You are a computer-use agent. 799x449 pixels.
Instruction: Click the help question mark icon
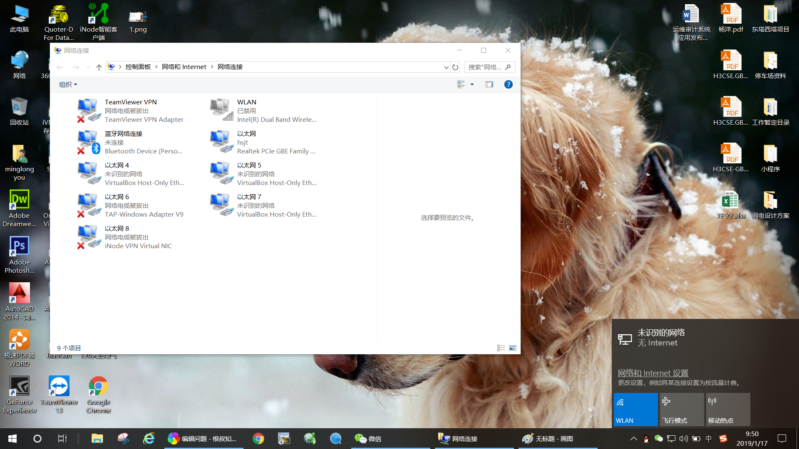click(508, 84)
